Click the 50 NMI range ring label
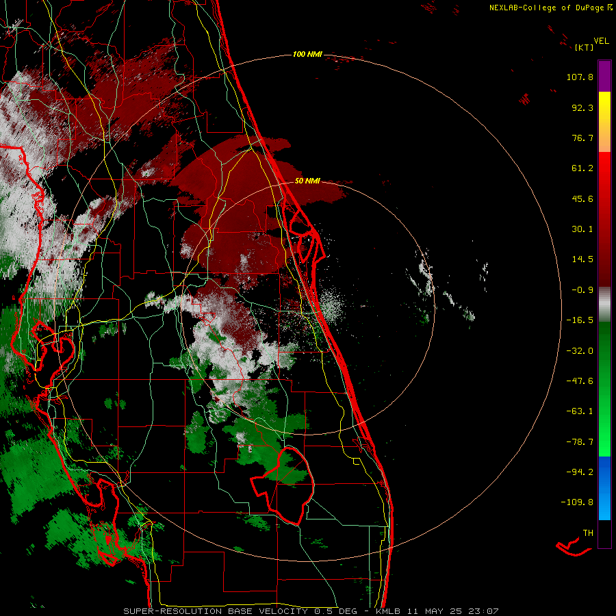Screen dimensions: 616x616 pyautogui.click(x=307, y=181)
